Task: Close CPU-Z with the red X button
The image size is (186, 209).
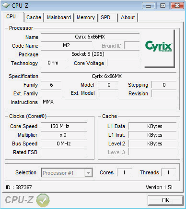Action: coord(177,6)
